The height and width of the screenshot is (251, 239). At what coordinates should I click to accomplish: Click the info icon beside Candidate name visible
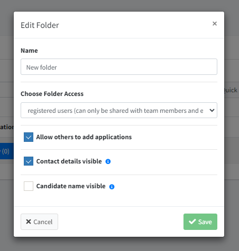[x=112, y=187]
